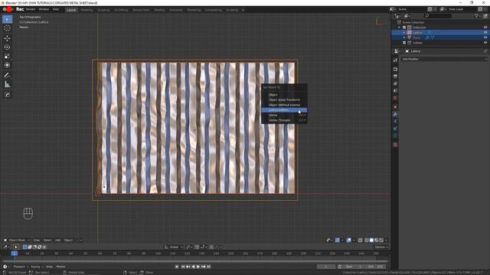The image size is (490, 275).
Task: Switch to Rendered viewport shading
Action: point(381,241)
